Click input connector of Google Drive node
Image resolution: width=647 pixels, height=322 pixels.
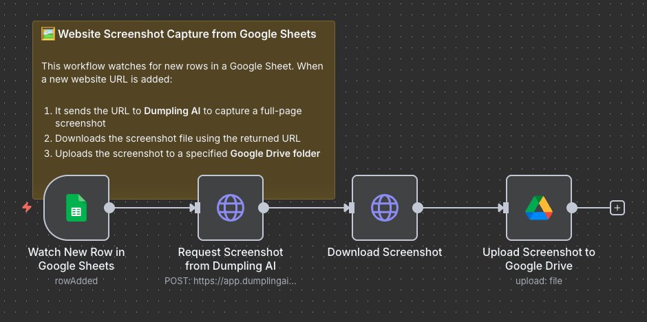tap(506, 208)
